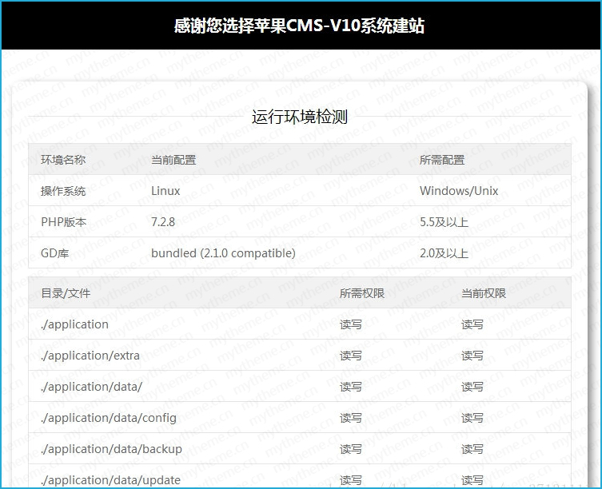Click required permission 读写 for ./application/data/
Viewport: 602px width, 489px height.
(350, 387)
